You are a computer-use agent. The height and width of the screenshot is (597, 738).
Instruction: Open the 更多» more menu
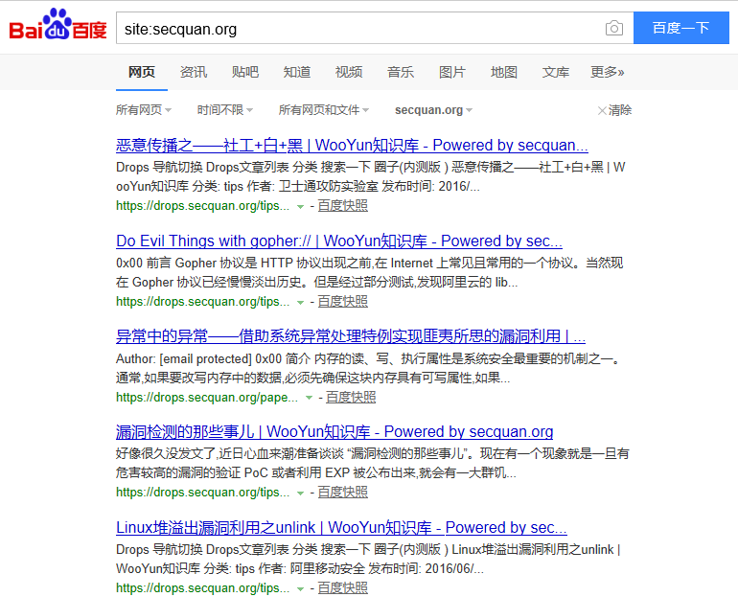coord(607,72)
